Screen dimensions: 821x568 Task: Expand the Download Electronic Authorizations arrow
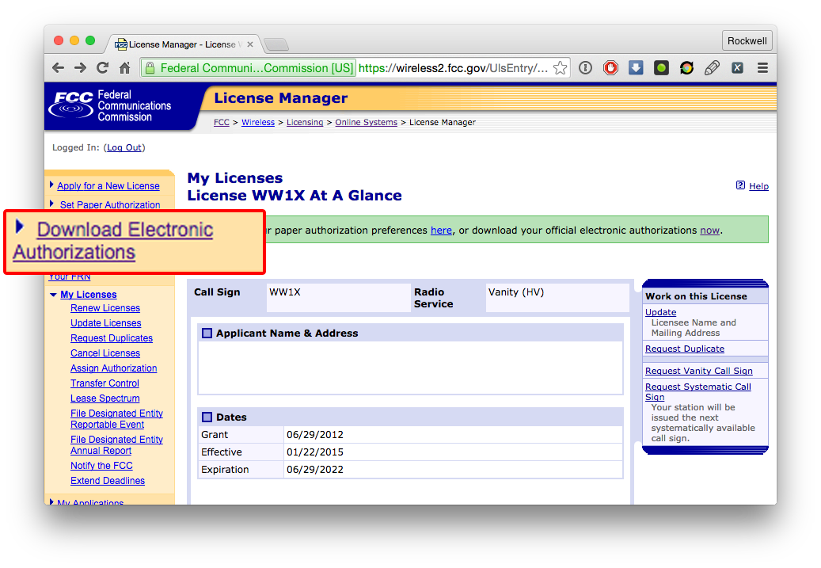(21, 228)
